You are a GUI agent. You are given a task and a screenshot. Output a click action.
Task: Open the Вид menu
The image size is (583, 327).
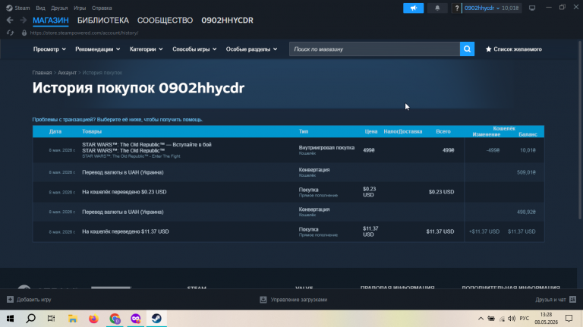click(x=40, y=8)
